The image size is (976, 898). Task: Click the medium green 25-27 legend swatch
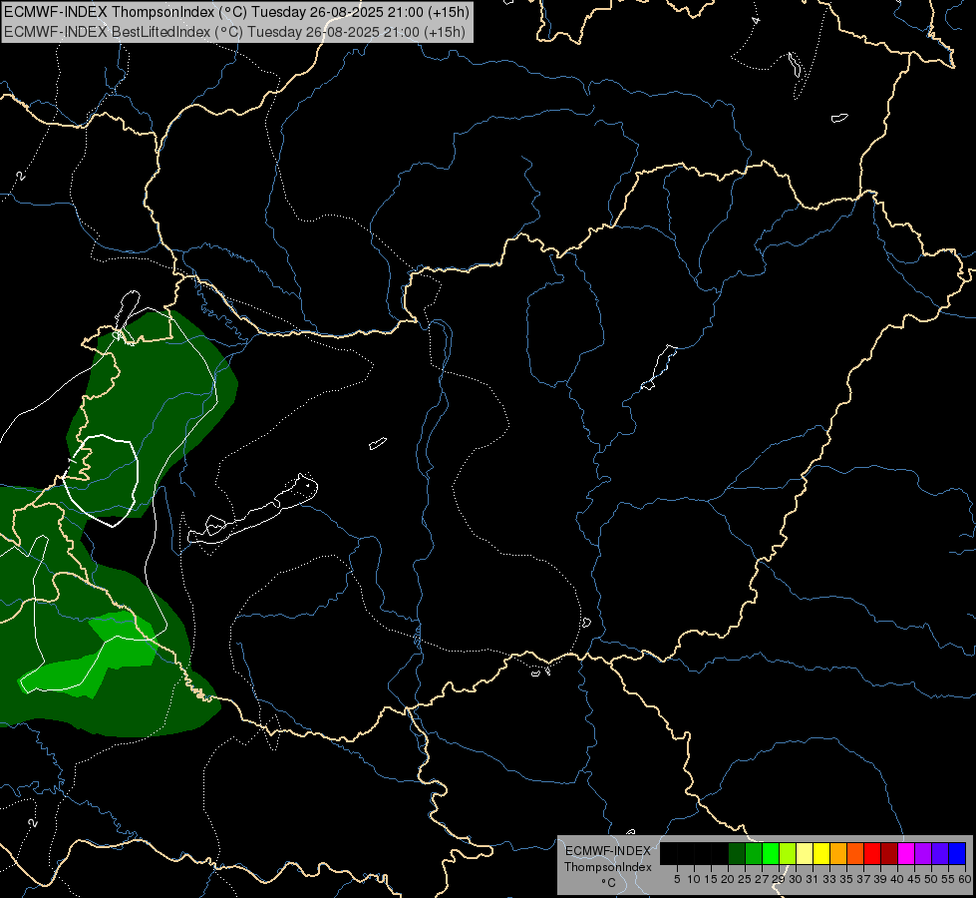754,853
